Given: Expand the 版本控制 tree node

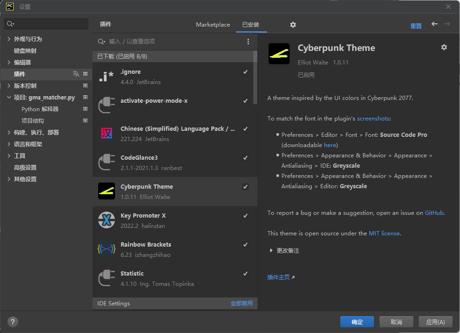Looking at the screenshot, I should point(9,85).
